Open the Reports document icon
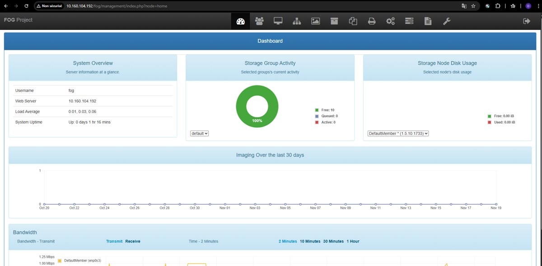The image size is (542, 266). coord(428,21)
